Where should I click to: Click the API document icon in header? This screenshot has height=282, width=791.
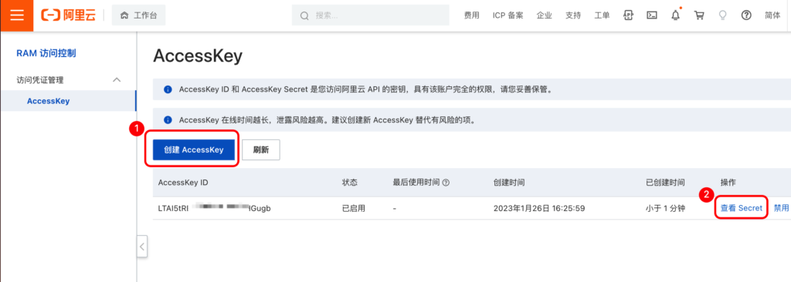click(628, 15)
